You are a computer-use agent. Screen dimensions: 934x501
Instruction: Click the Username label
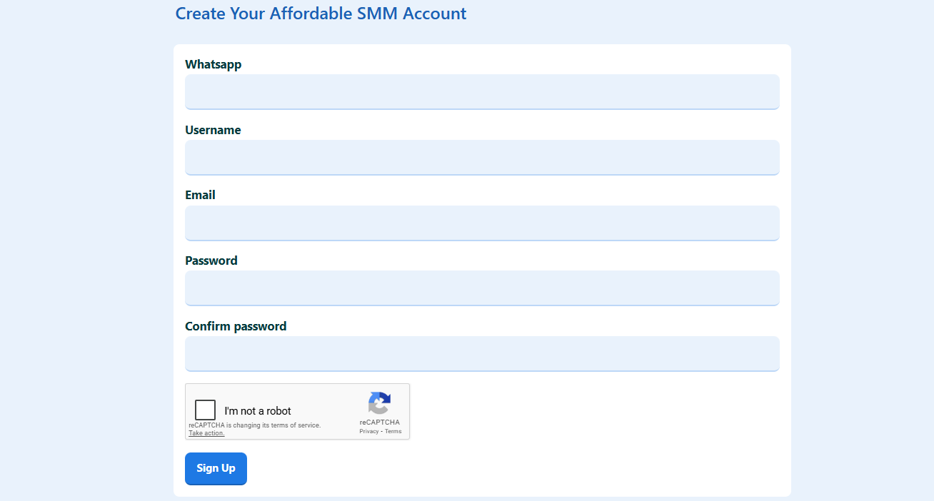pos(213,130)
